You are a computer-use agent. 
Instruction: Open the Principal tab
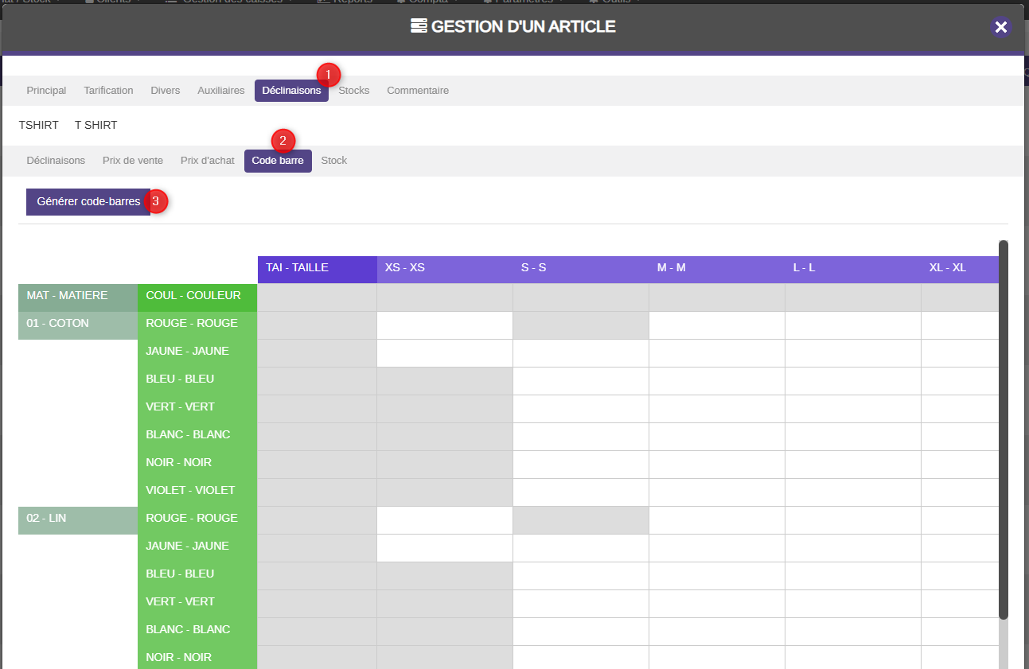point(46,91)
